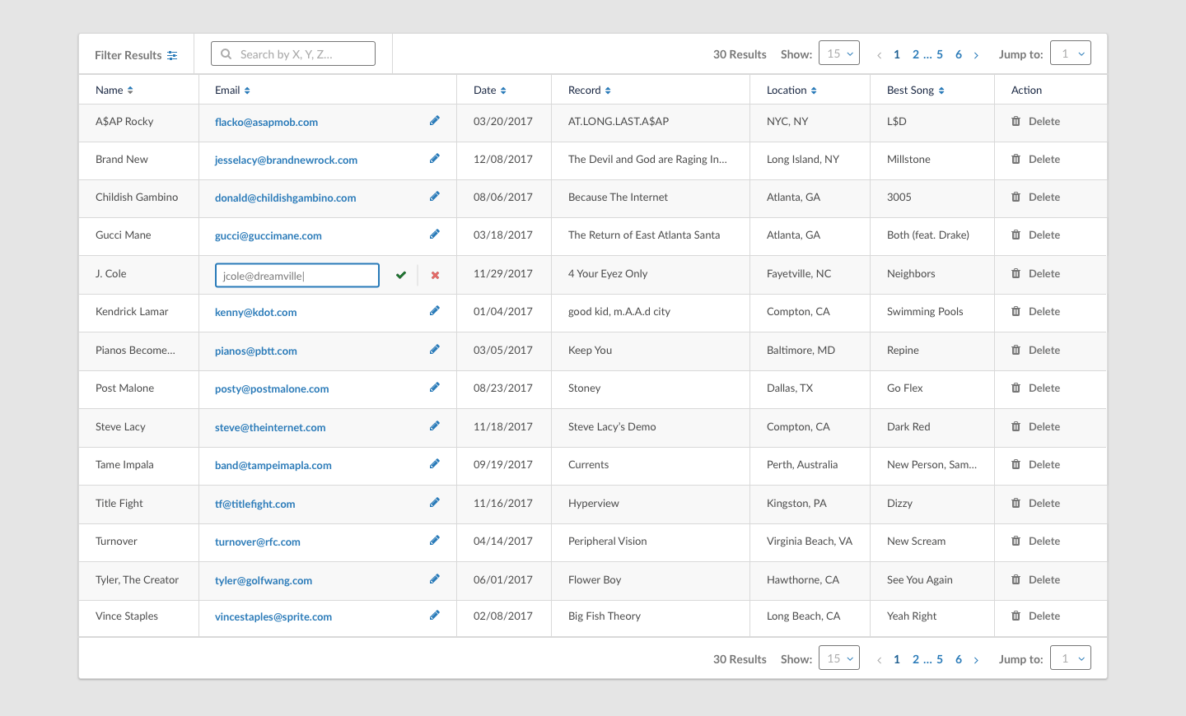
Task: Click trash icon in J. Cole row
Action: (x=1016, y=273)
